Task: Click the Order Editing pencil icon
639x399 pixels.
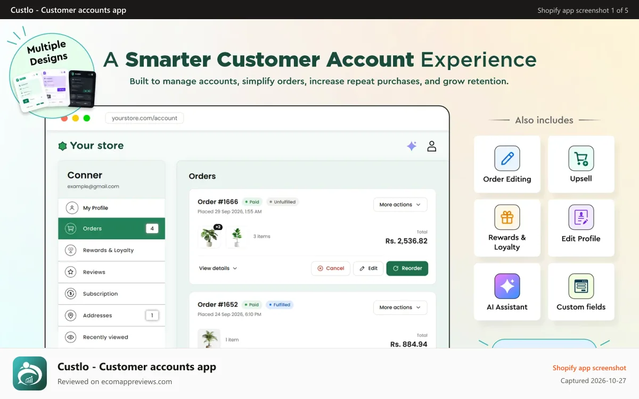Action: click(x=507, y=159)
